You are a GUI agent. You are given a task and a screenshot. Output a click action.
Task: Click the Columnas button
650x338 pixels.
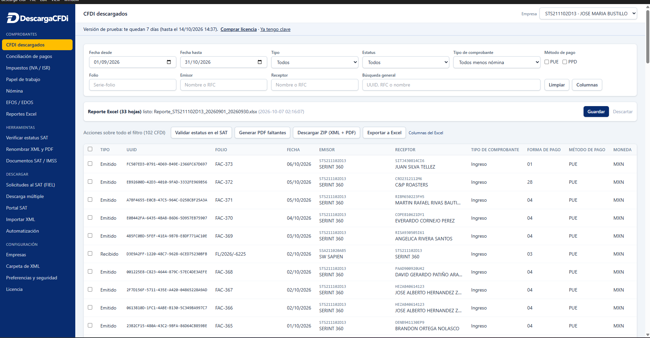[x=587, y=85]
